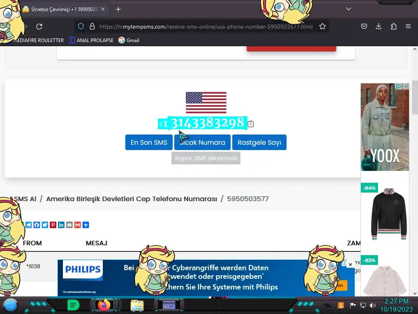Close the YOOX sidebar ad

coord(406,87)
